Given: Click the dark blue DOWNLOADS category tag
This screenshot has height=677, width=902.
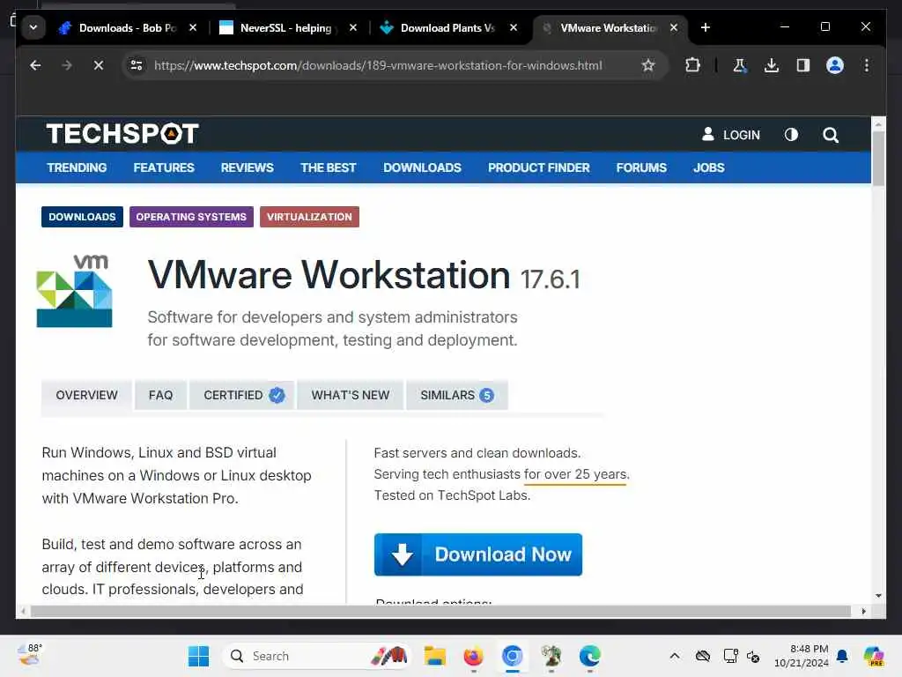Looking at the screenshot, I should point(82,217).
